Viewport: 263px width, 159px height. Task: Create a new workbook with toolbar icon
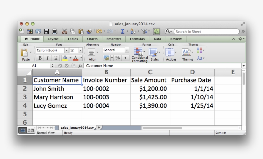click(21, 31)
